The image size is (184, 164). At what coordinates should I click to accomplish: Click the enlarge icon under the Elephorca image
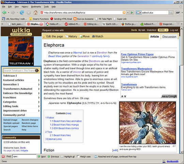(x=174, y=146)
